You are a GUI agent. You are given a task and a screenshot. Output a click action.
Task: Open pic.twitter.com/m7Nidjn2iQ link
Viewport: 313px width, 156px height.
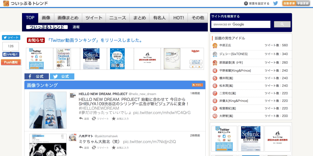(x=149, y=142)
